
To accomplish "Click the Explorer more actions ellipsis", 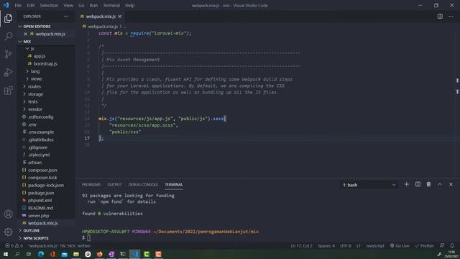I will click(x=66, y=17).
